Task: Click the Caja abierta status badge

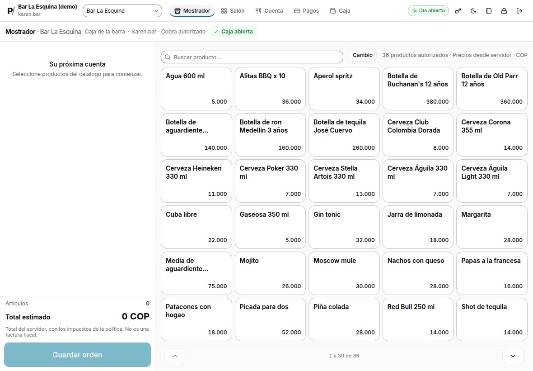Action: coord(233,32)
